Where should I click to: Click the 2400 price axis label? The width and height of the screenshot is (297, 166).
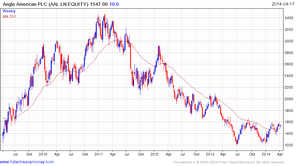click(289, 76)
